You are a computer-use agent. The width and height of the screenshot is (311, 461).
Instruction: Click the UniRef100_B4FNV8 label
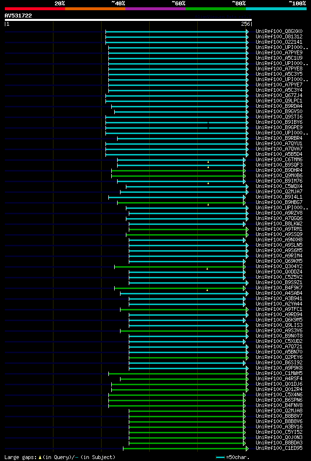279,406
